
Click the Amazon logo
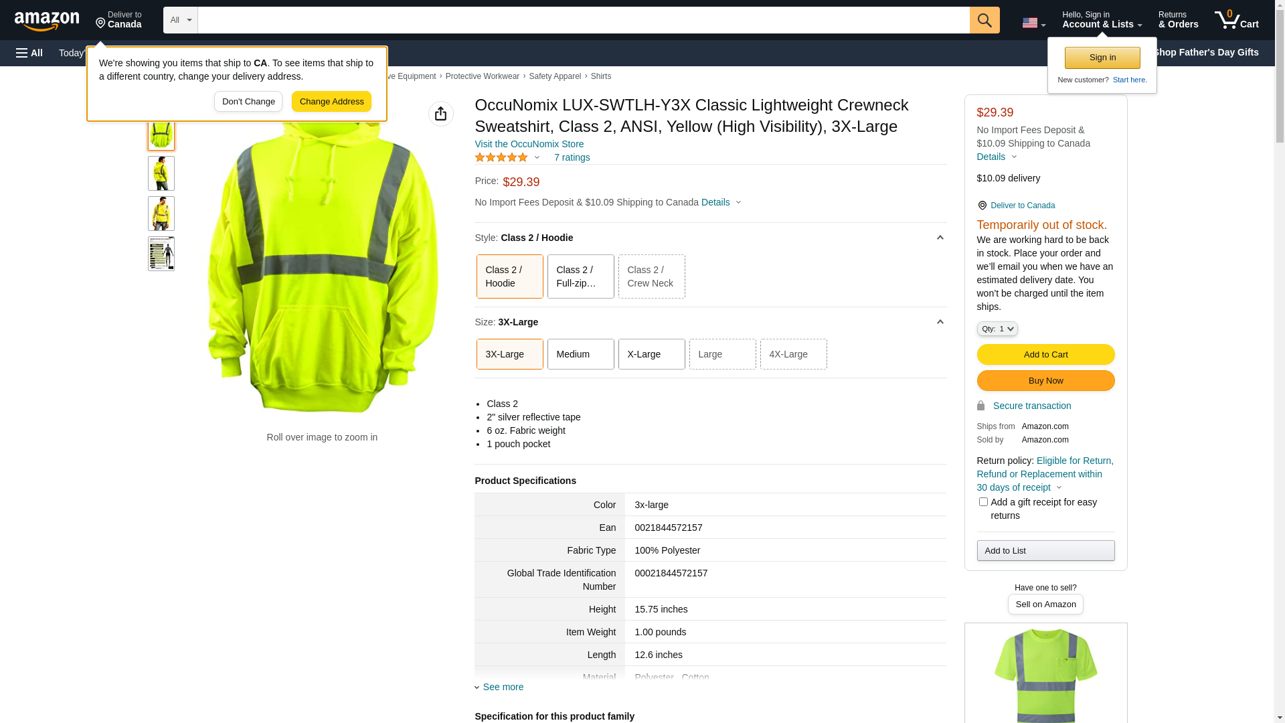tap(47, 21)
